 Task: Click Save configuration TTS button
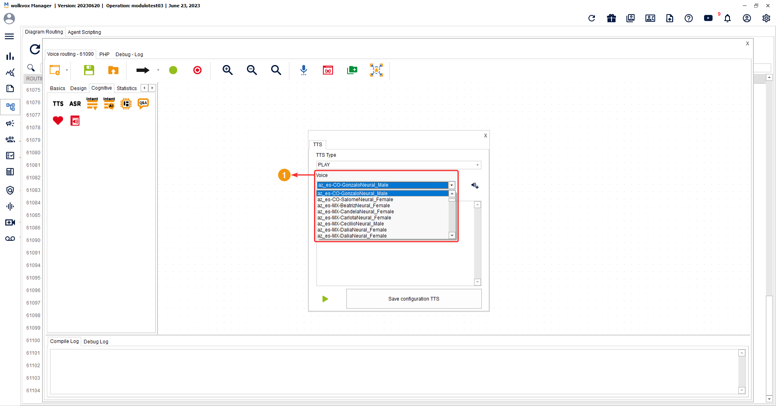(x=414, y=299)
